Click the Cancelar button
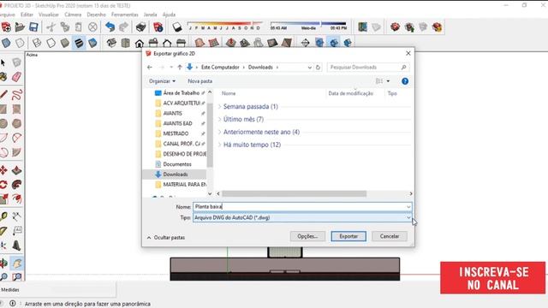The height and width of the screenshot is (308, 548). coord(390,236)
